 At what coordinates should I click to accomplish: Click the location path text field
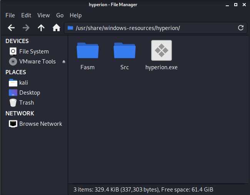155,28
